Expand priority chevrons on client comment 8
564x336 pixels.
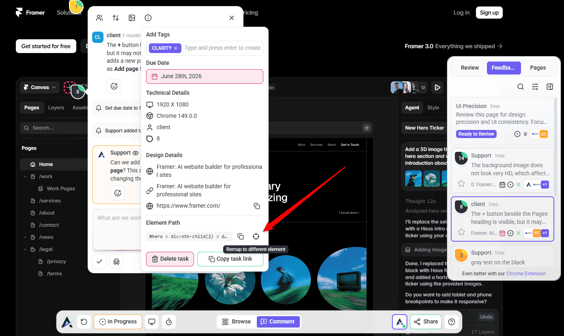[x=518, y=233]
